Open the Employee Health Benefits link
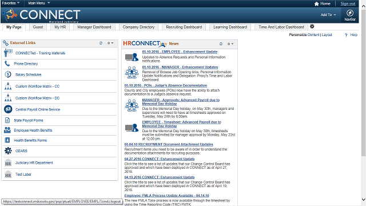The image size is (366, 206). 33,130
